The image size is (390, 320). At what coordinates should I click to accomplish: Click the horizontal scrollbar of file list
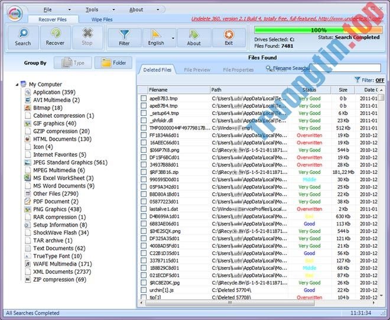(230, 303)
